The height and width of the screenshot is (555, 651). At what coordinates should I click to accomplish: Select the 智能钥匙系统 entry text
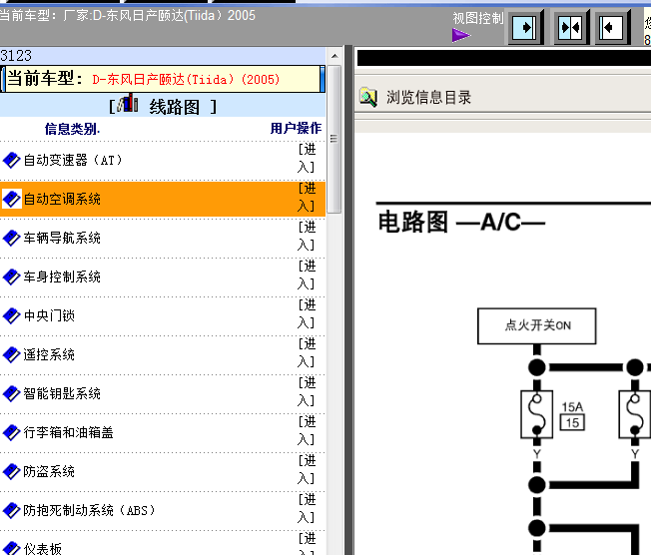(62, 394)
